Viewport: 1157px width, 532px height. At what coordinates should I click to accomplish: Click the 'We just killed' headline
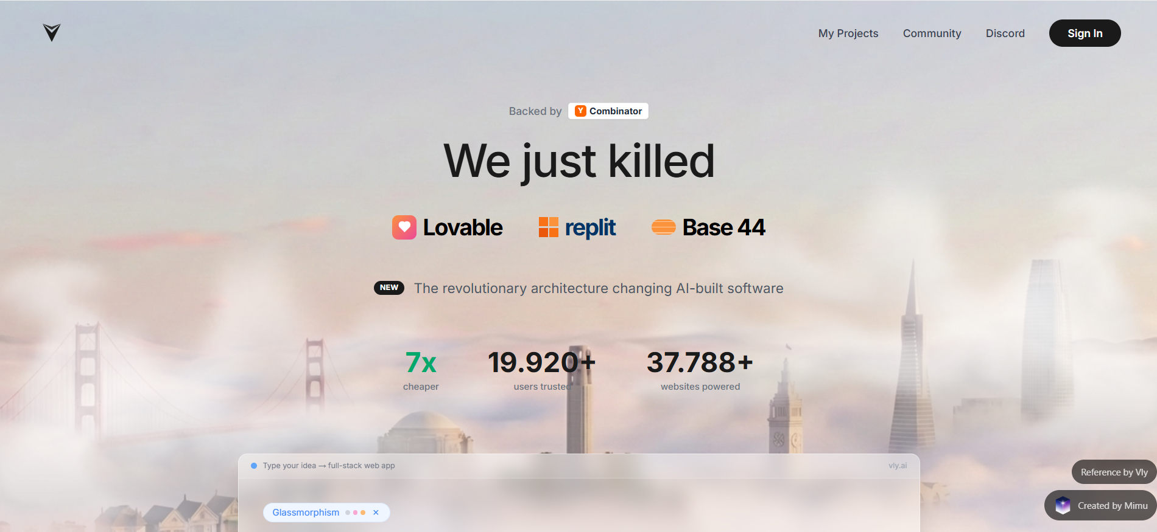(578, 161)
